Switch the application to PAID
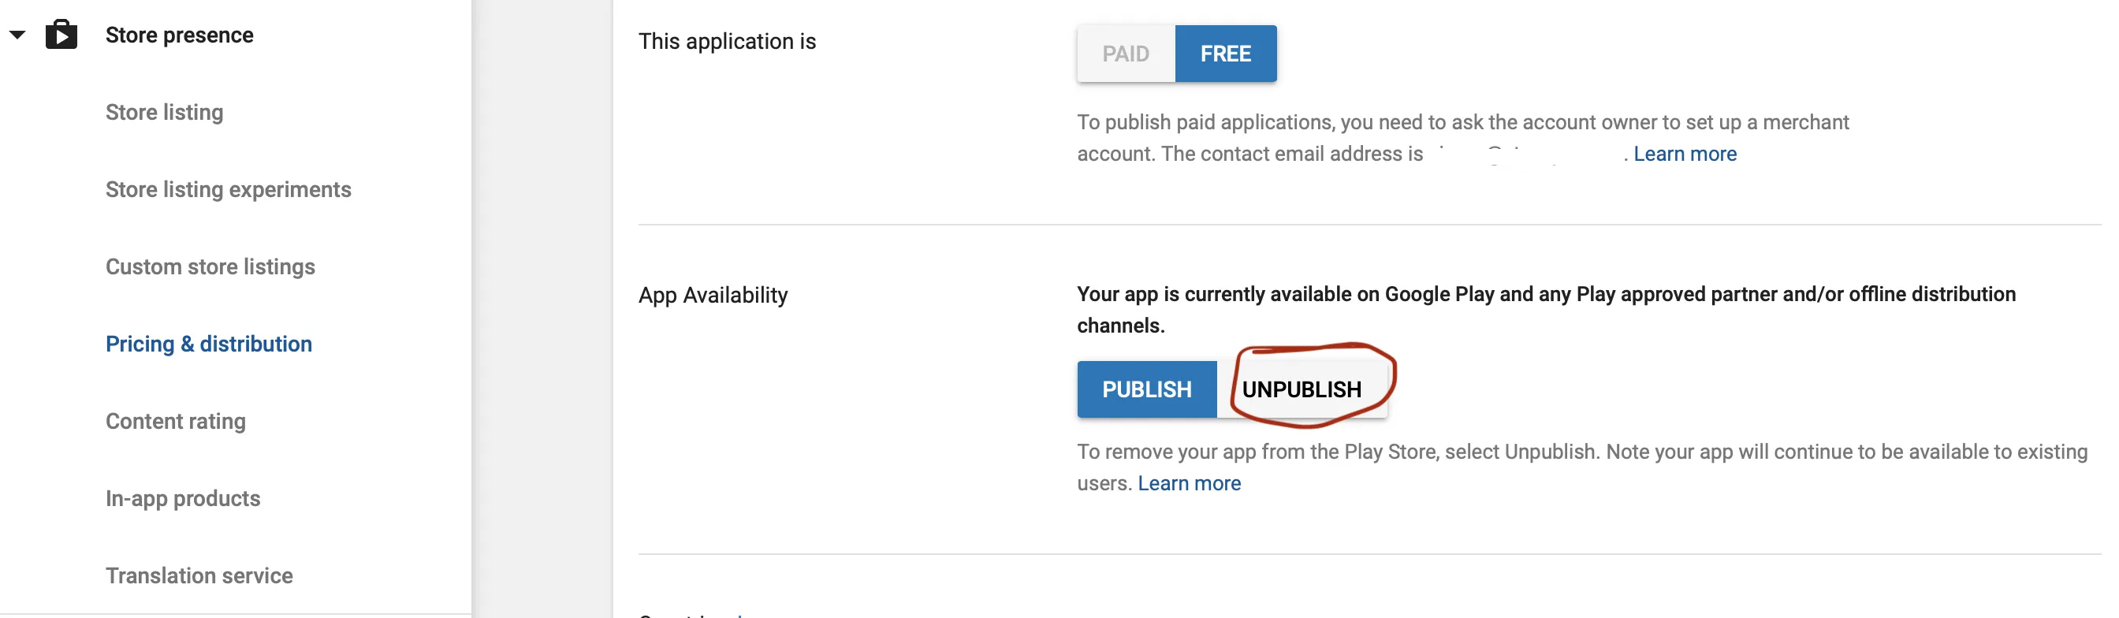Image resolution: width=2119 pixels, height=618 pixels. (1124, 54)
